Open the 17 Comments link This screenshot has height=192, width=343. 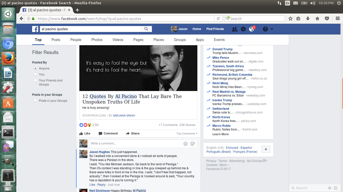click(168, 125)
